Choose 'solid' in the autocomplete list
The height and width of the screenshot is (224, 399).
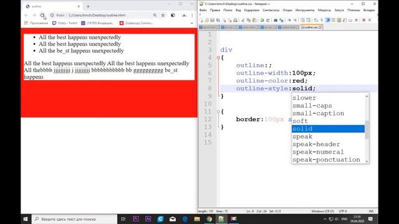click(328, 129)
